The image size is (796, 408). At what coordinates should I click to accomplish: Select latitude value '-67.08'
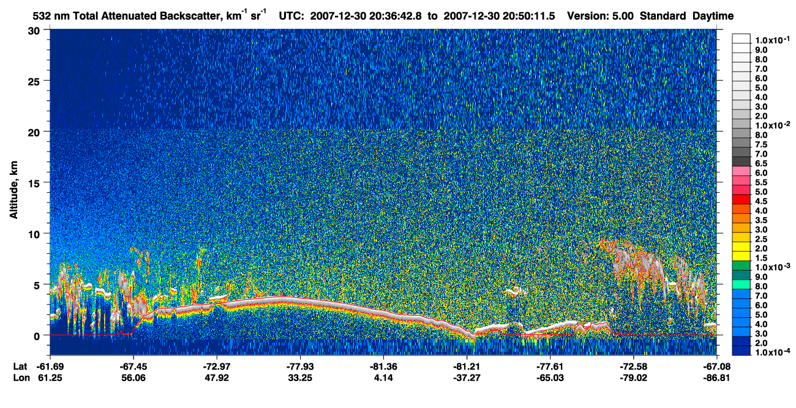(716, 366)
